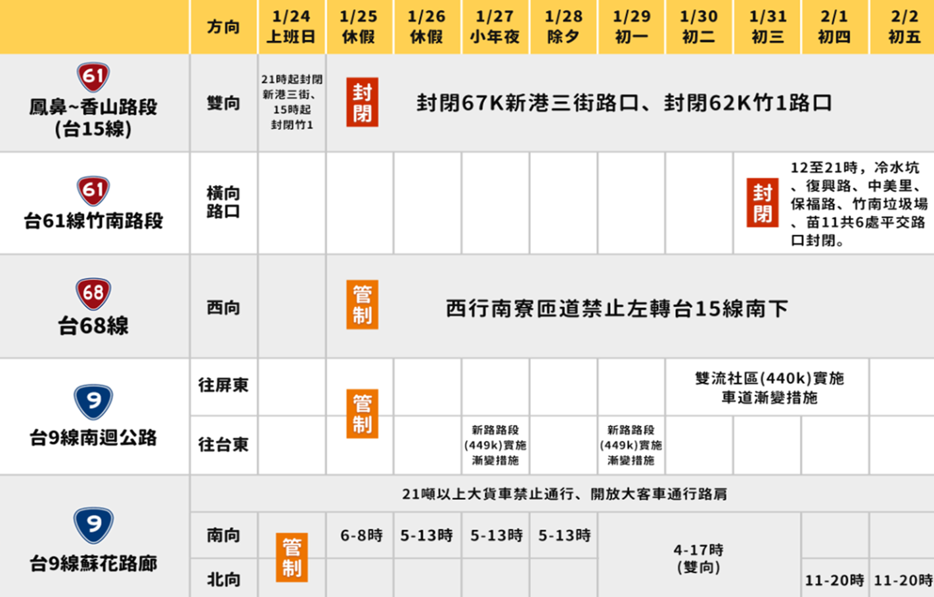The height and width of the screenshot is (597, 934).
Task: Click the orange 管制 badge in 台68線 row
Action: point(362,305)
